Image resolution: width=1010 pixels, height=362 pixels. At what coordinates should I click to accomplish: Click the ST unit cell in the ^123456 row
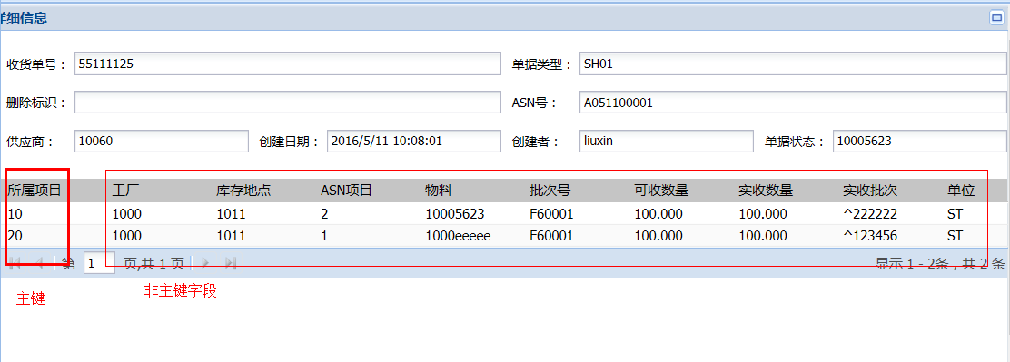[x=955, y=236]
